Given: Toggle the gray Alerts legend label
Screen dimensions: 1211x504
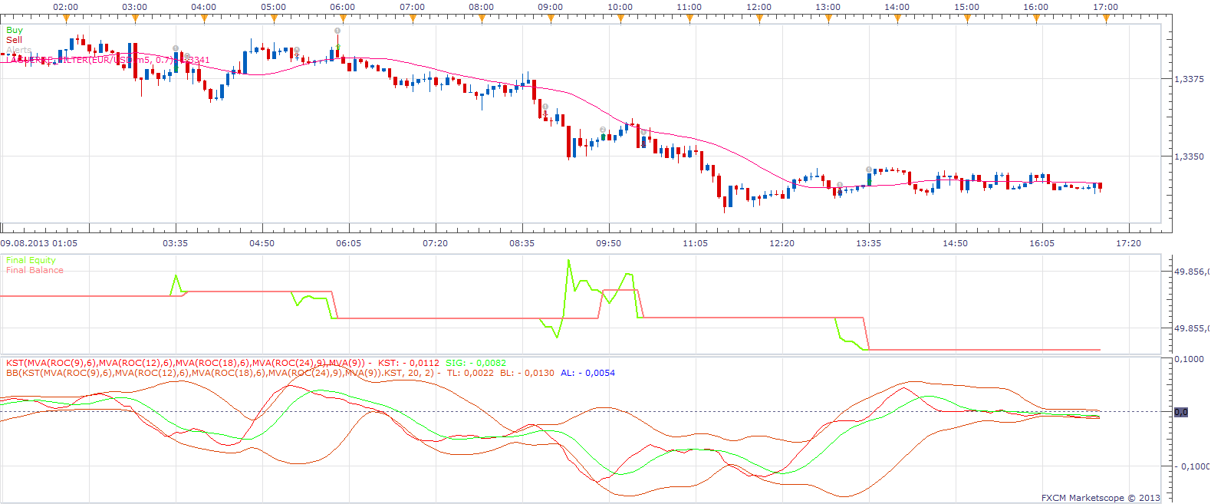Looking at the screenshot, I should click(19, 50).
